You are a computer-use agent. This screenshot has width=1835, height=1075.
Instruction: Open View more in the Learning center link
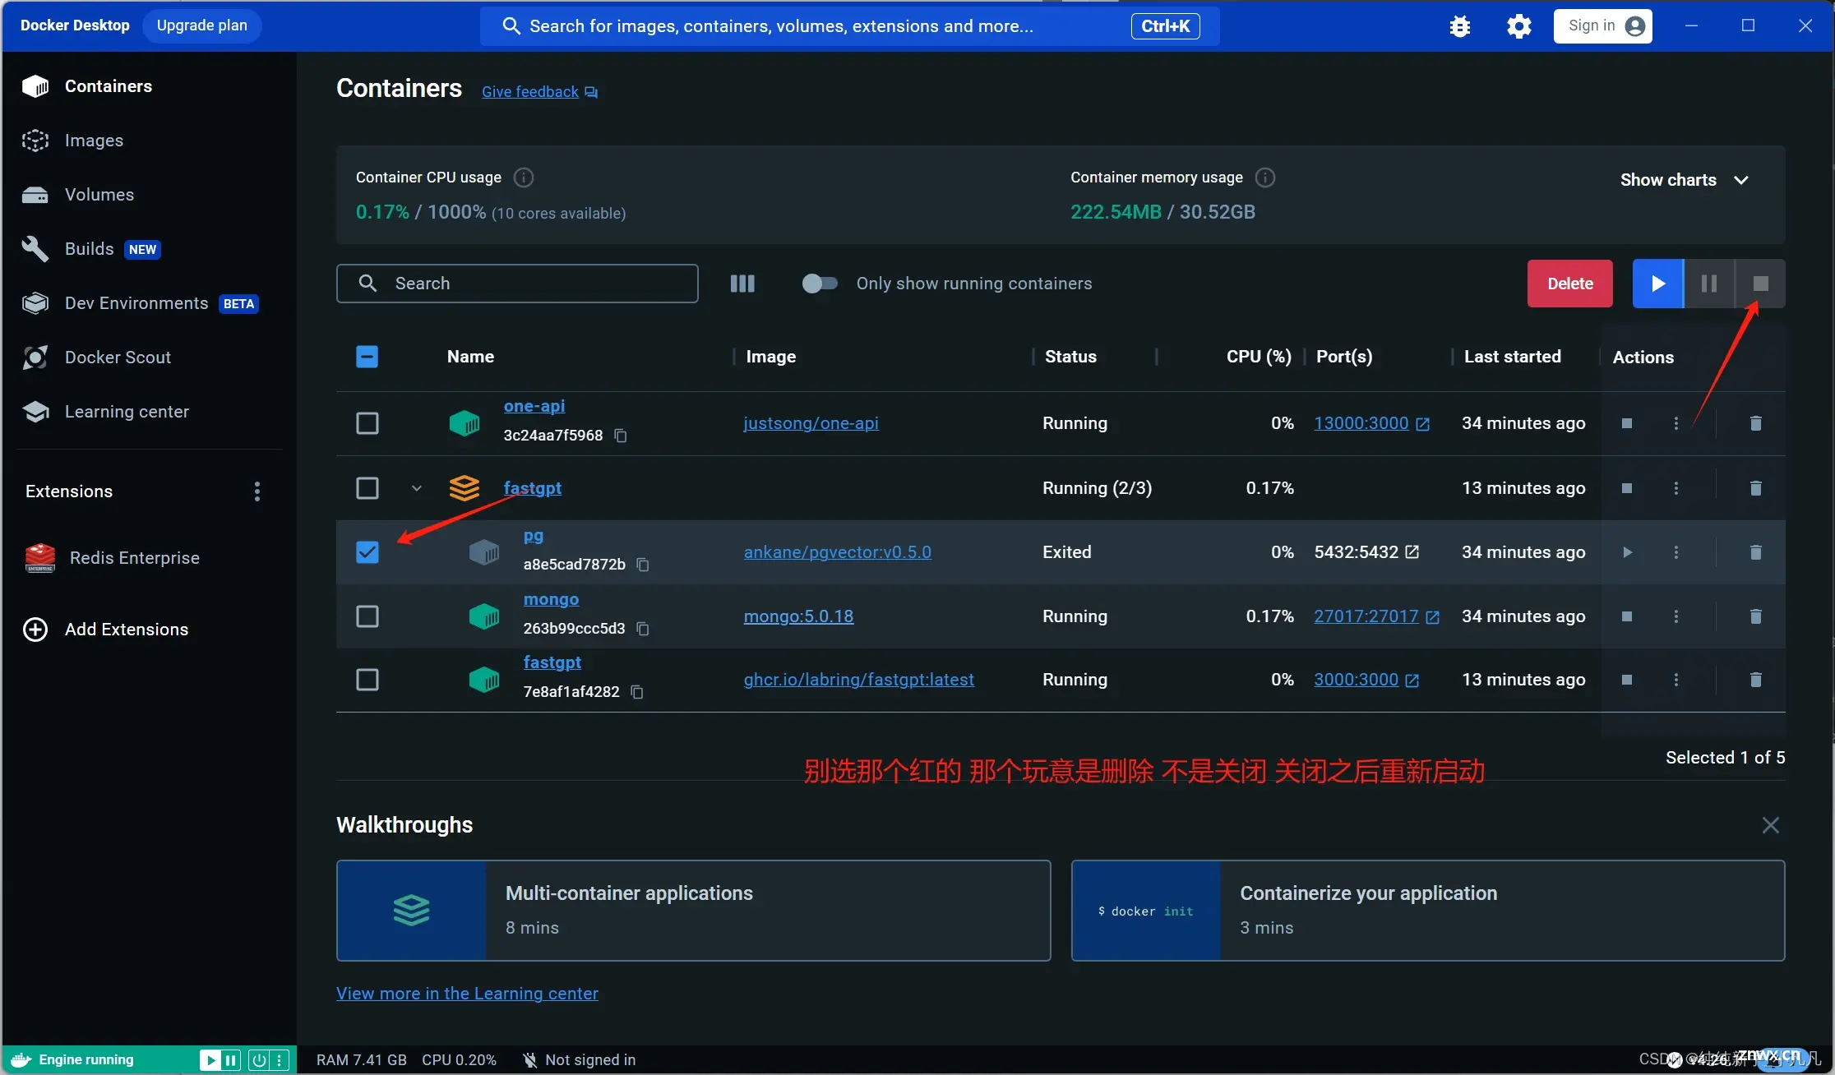tap(467, 994)
